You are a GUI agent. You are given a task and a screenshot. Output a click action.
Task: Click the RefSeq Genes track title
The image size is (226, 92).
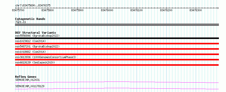[26, 77]
